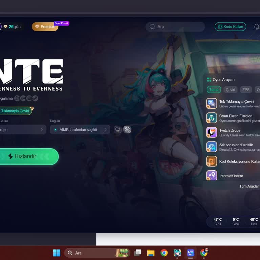Select the Tümü tools tab
Screen dimensions: 260x260
coord(214,90)
